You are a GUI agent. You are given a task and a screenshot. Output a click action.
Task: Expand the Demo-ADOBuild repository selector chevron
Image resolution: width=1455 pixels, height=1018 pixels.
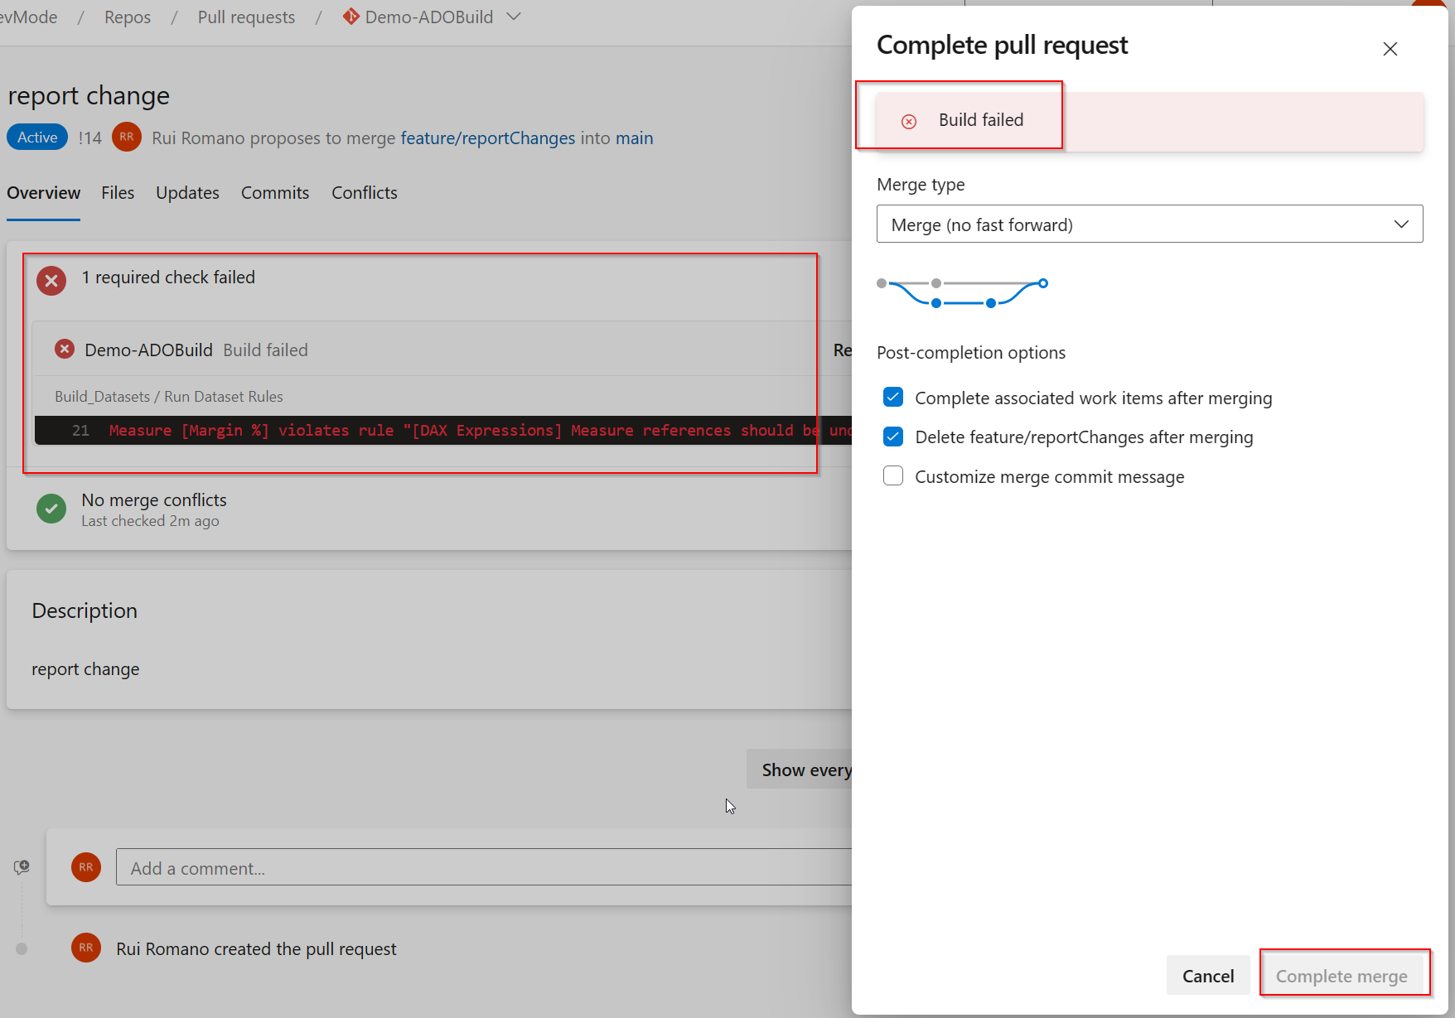click(514, 16)
